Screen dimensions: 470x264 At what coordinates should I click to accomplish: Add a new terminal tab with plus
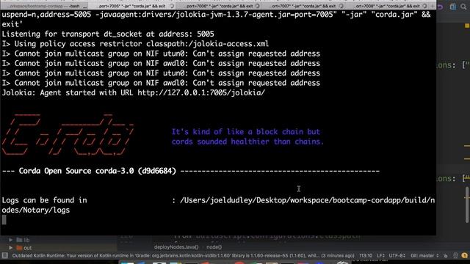tap(433, 6)
